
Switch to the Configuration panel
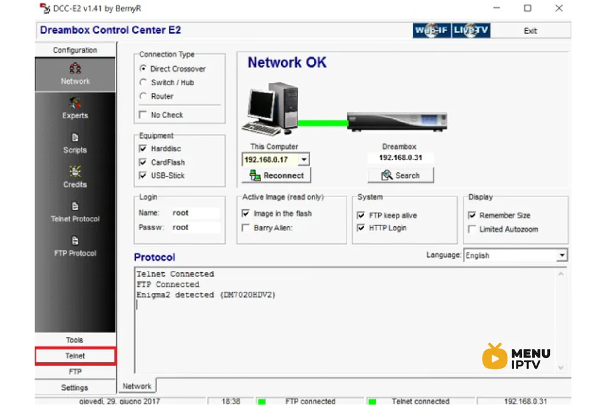(75, 50)
